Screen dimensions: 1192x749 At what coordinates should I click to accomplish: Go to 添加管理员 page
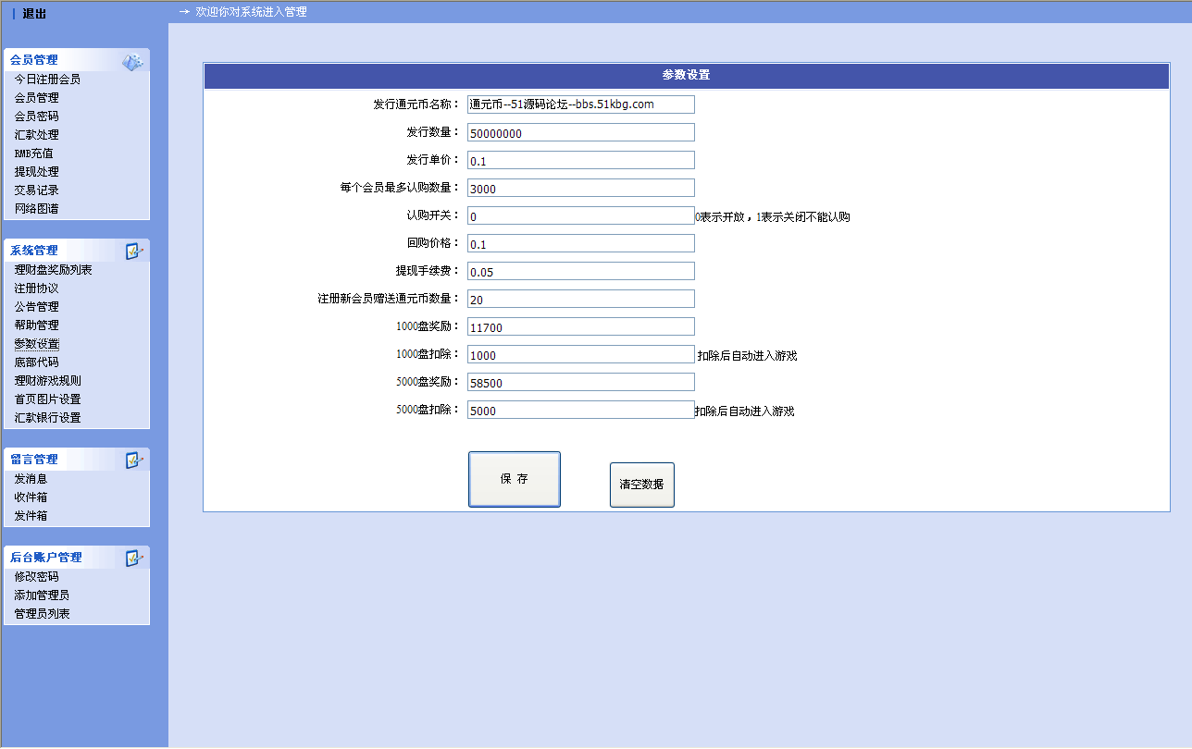(x=42, y=596)
